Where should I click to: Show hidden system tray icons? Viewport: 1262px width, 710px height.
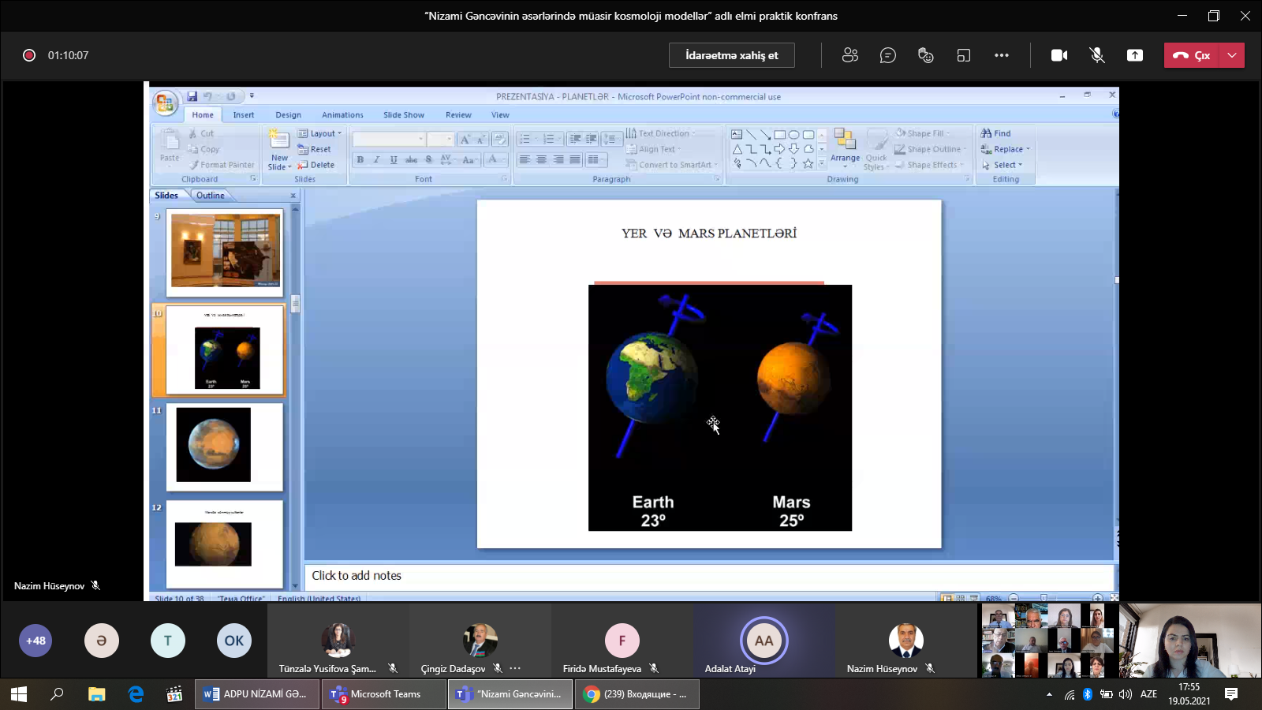tap(1049, 694)
